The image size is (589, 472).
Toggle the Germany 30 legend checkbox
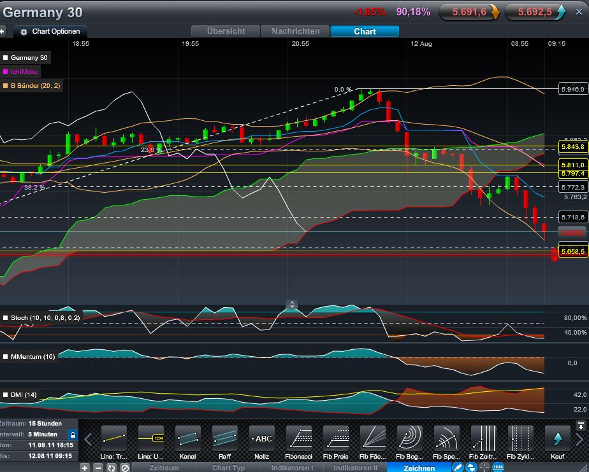(5, 58)
